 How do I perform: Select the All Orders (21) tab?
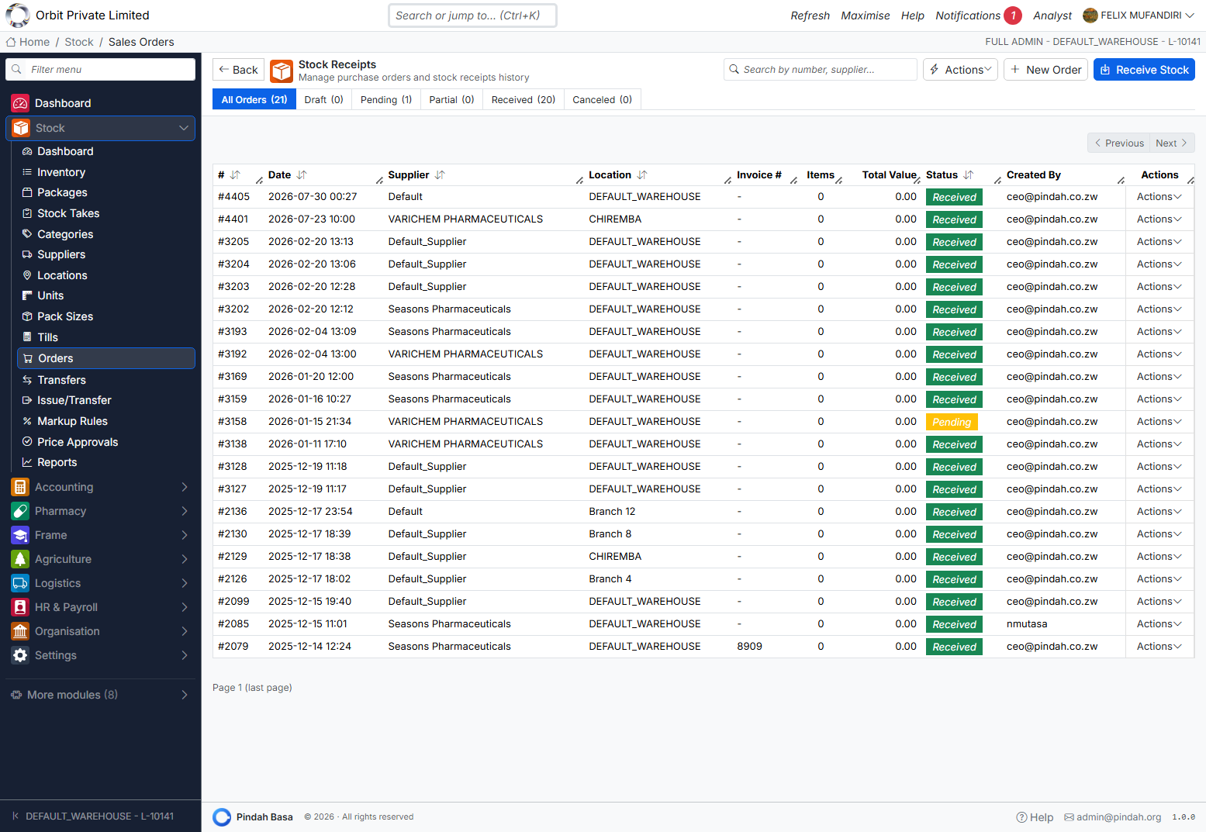point(254,99)
